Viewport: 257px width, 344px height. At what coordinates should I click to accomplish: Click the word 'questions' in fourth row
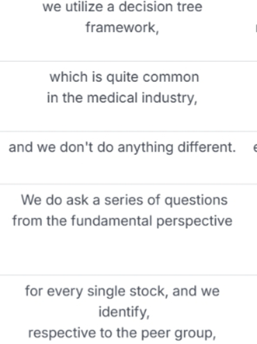tap(196, 201)
